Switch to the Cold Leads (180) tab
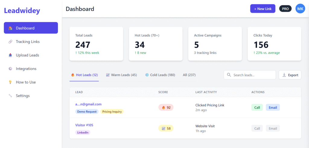 pos(160,75)
